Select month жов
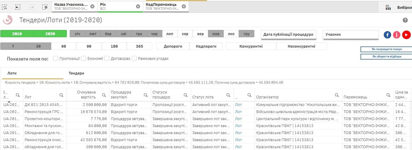Screen dimensions: 412x150 point(216,34)
